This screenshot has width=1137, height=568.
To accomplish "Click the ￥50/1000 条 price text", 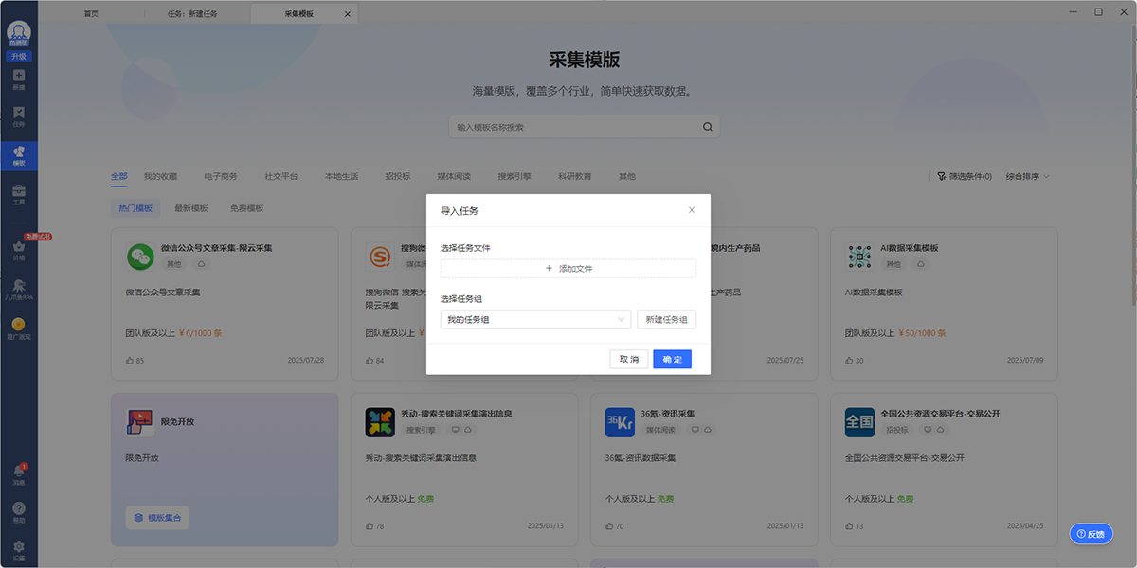I will (922, 333).
